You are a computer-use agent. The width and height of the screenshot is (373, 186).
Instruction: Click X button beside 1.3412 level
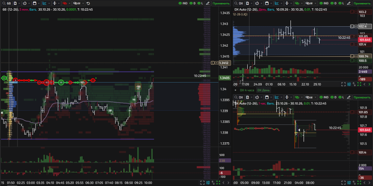217,63
